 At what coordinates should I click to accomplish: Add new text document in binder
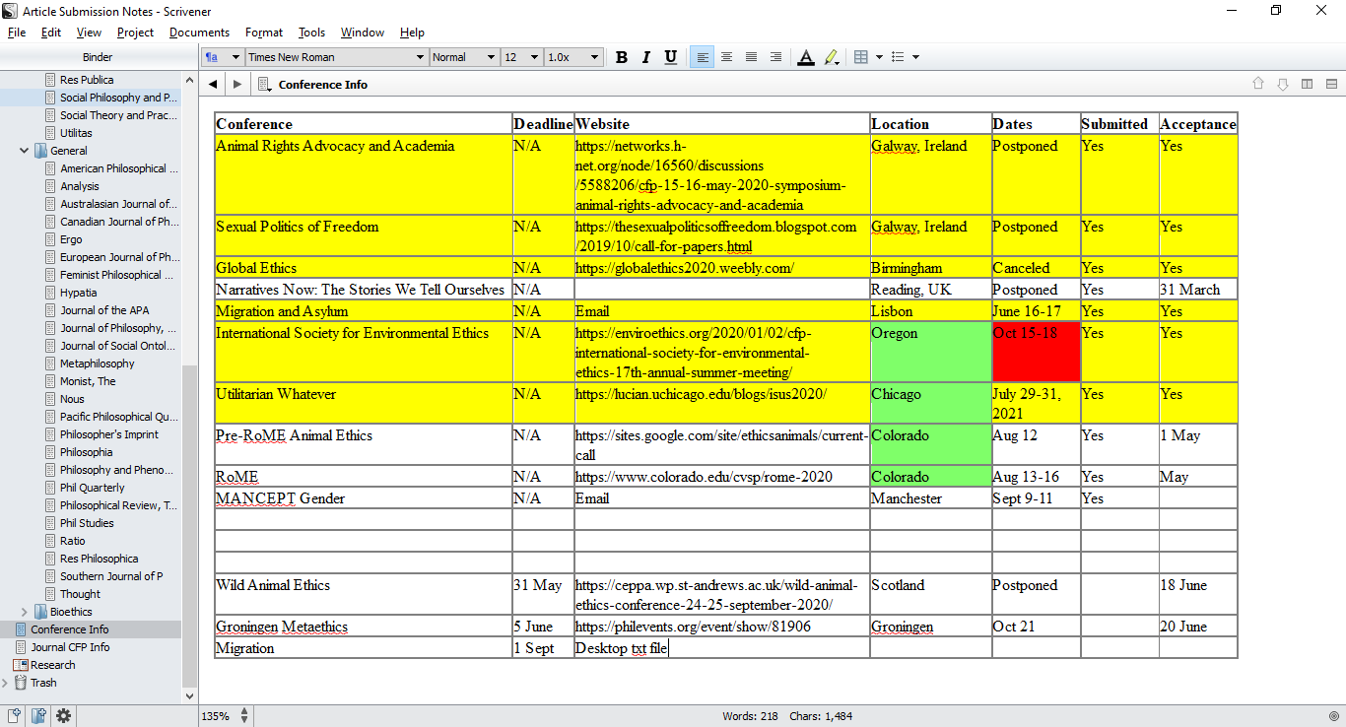(15, 716)
